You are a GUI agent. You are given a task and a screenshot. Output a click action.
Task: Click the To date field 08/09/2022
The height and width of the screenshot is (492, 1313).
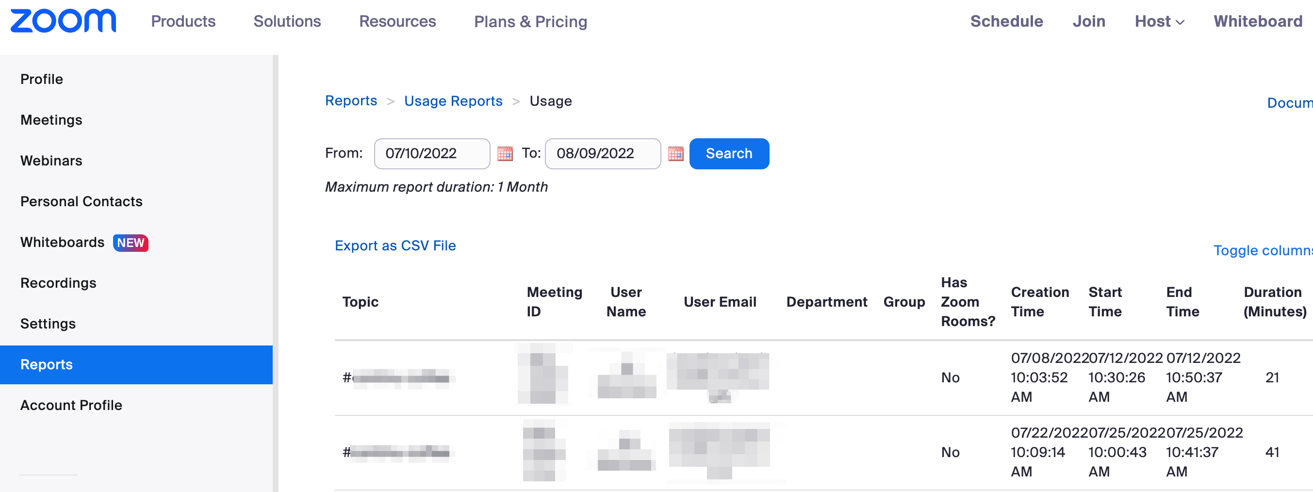click(603, 153)
